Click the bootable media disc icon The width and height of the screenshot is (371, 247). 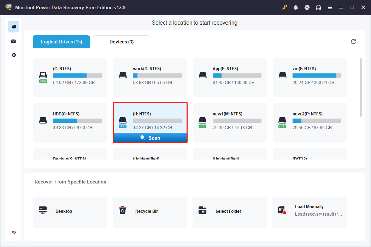tap(307, 7)
